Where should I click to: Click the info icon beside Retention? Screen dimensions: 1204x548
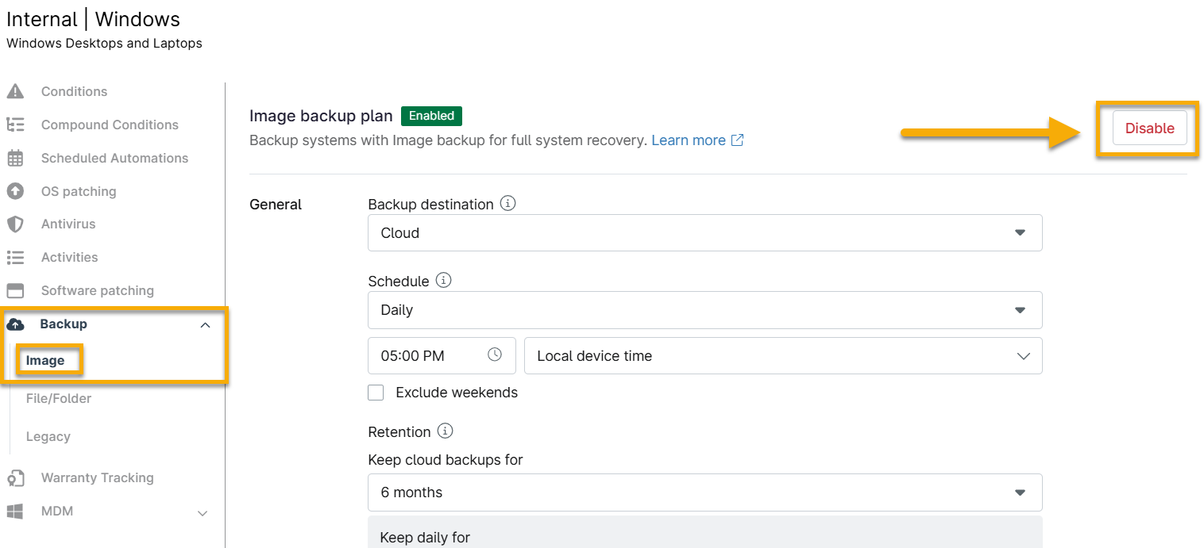pyautogui.click(x=446, y=431)
